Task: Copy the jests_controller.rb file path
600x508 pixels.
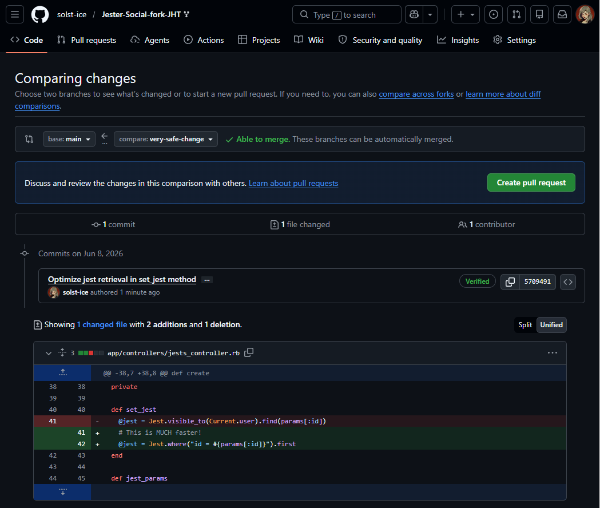Action: coord(249,352)
